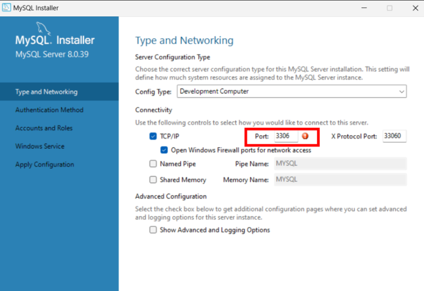Viewport: 424px width, 291px height.
Task: Minimize the MySQL Installer window
Action: [x=364, y=8]
